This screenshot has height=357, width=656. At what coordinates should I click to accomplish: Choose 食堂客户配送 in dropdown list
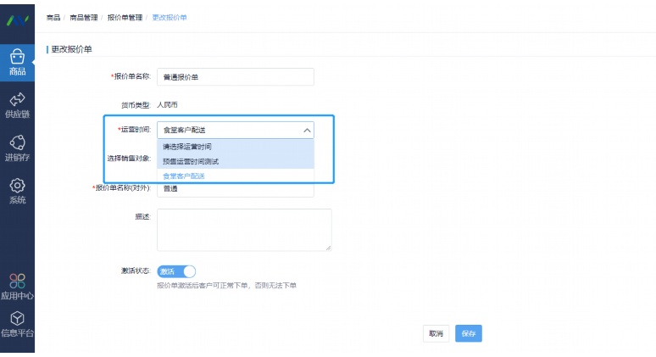pyautogui.click(x=236, y=176)
